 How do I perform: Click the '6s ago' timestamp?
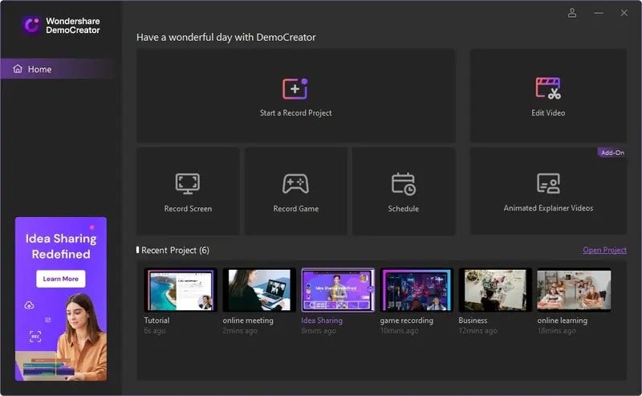point(154,330)
